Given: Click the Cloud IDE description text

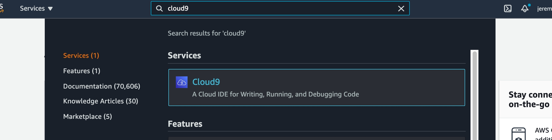Looking at the screenshot, I should click(275, 94).
